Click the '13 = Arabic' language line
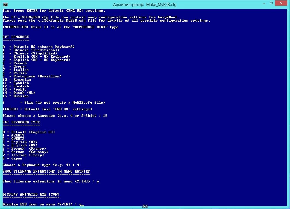The width and height of the screenshot is (290, 209). pos(14,89)
